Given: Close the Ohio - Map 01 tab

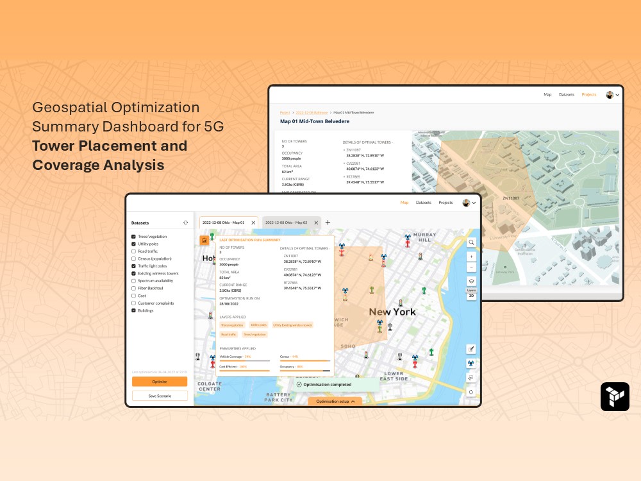Looking at the screenshot, I should [x=253, y=223].
